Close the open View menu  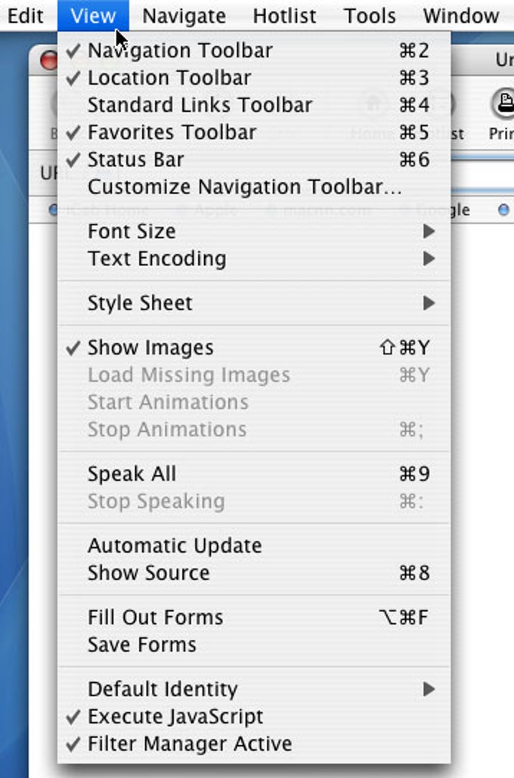click(93, 16)
